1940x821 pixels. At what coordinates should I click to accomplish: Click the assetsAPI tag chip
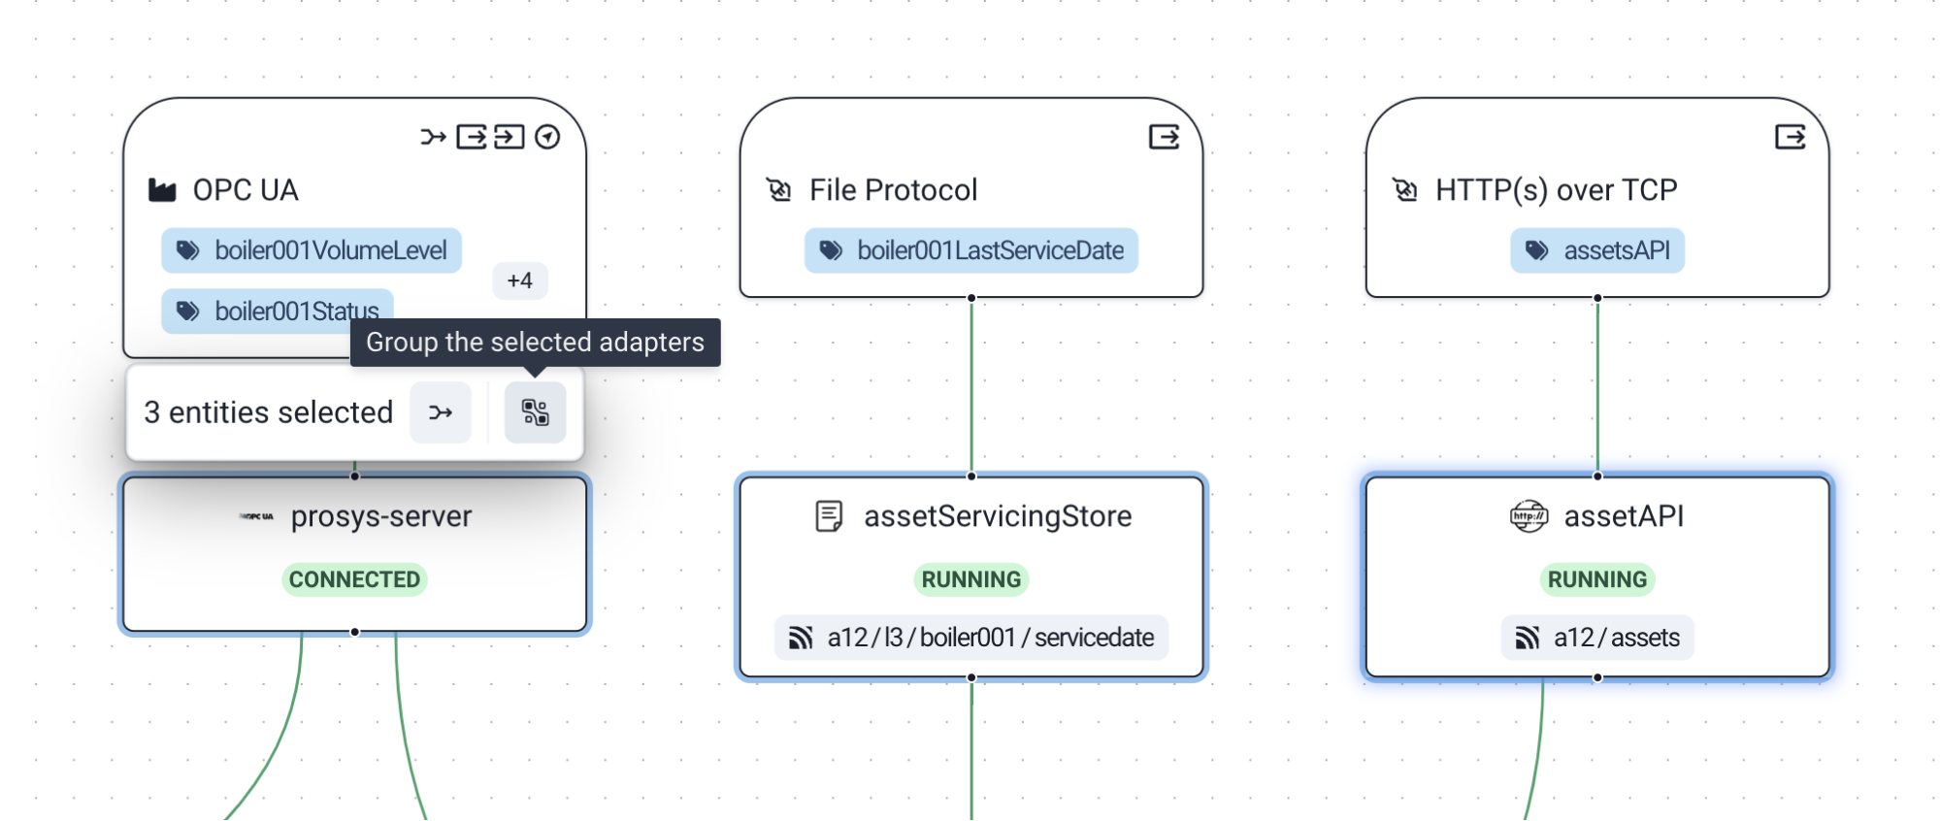coord(1597,250)
